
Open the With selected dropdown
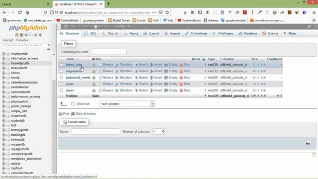click(127, 104)
